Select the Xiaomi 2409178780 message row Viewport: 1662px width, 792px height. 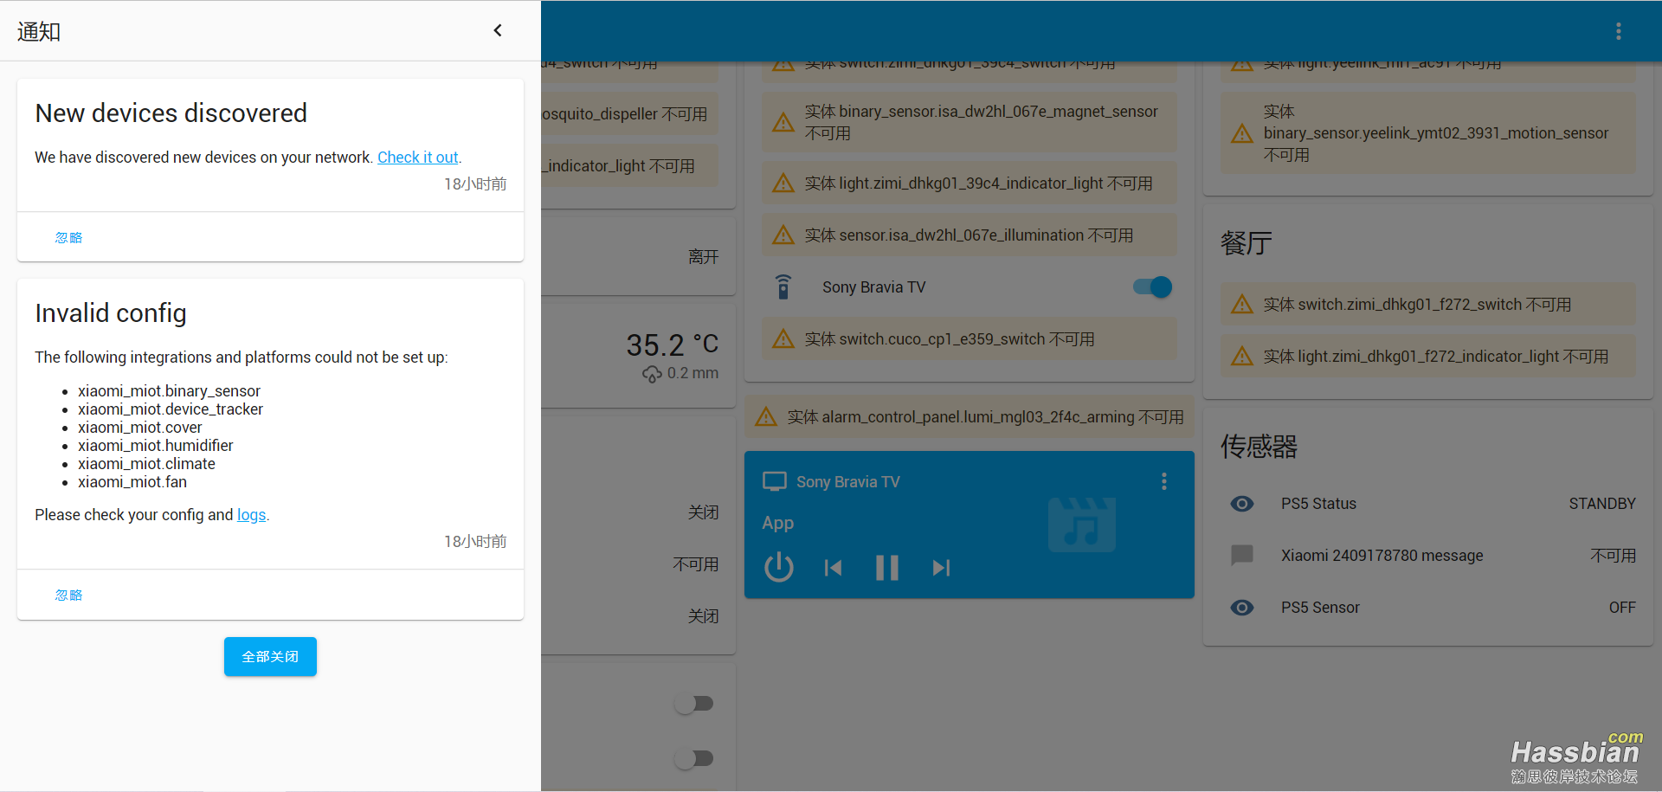(x=1428, y=556)
